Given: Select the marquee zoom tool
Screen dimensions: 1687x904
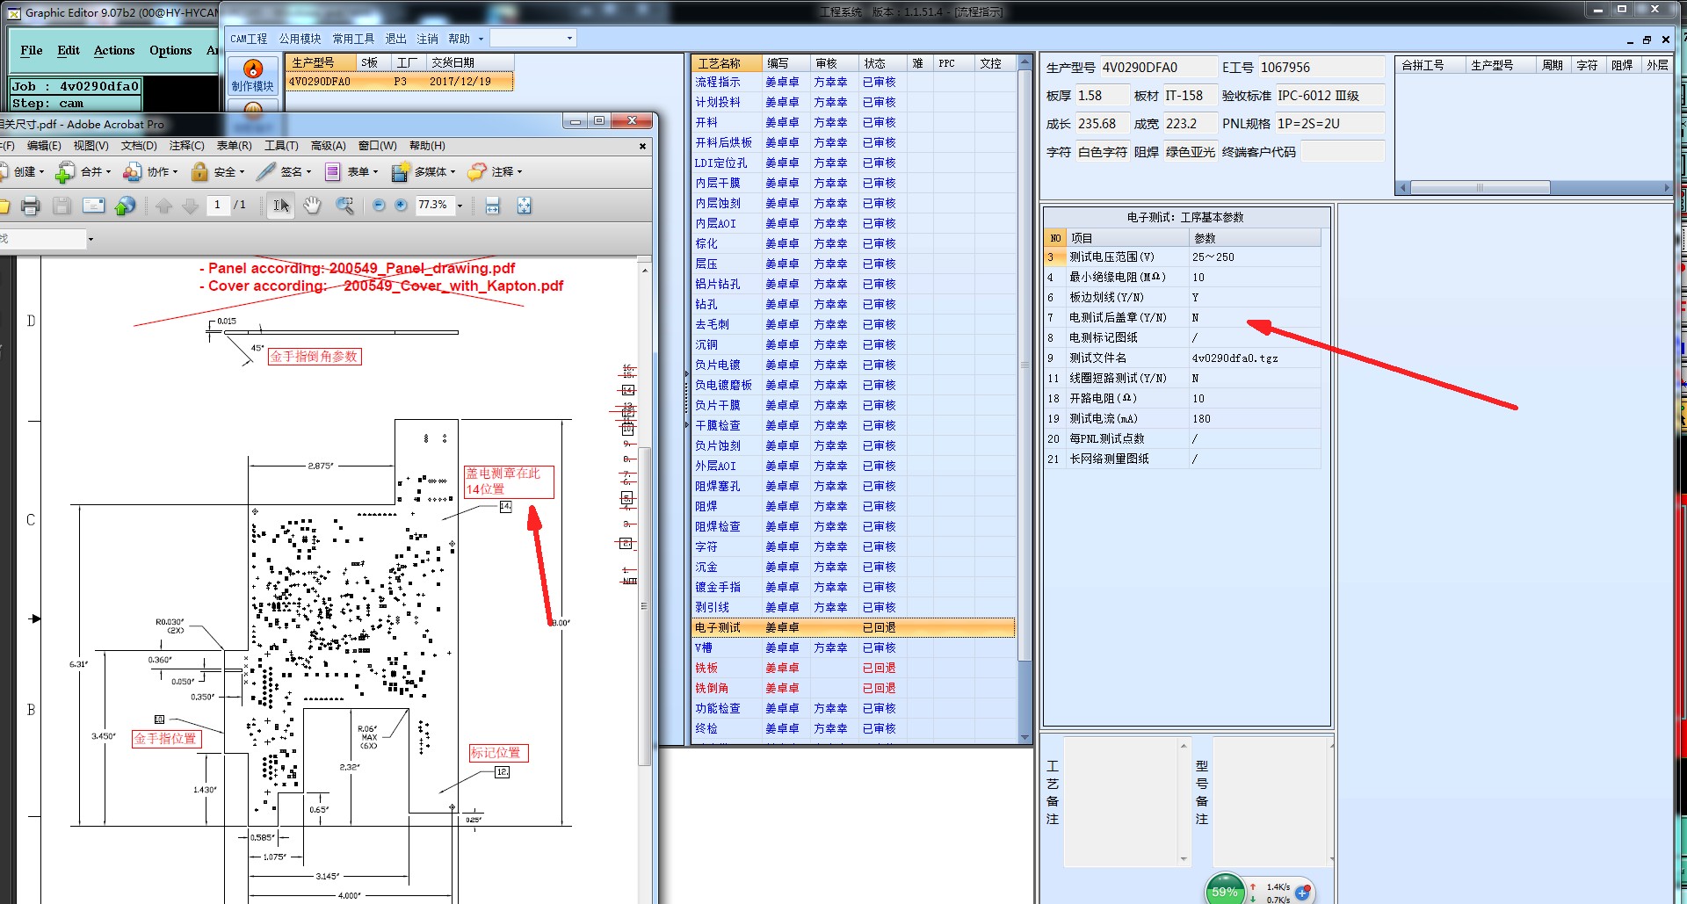Looking at the screenshot, I should (x=345, y=206).
